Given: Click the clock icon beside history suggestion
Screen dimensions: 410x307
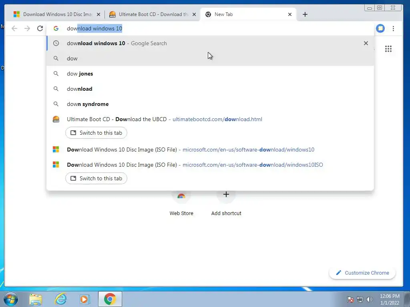Looking at the screenshot, I should click(x=56, y=43).
